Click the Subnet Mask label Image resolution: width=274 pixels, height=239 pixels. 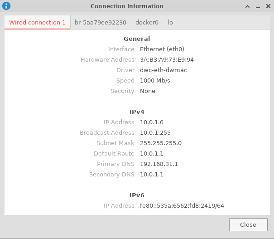point(115,143)
